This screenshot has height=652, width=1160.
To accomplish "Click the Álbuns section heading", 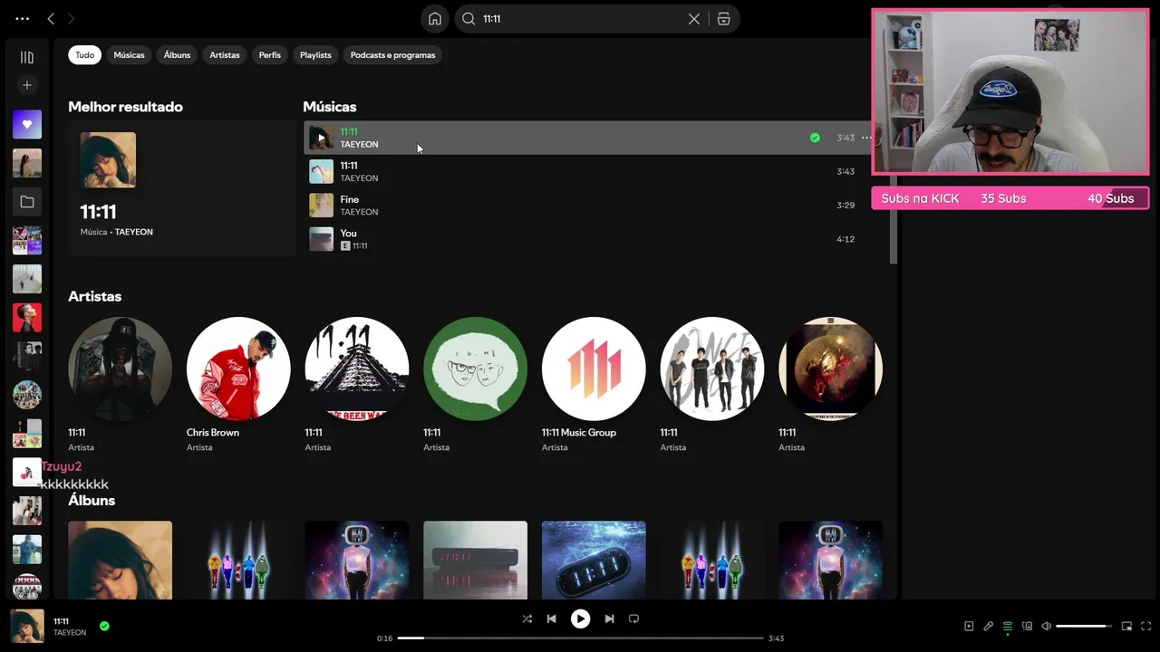I will [x=92, y=500].
